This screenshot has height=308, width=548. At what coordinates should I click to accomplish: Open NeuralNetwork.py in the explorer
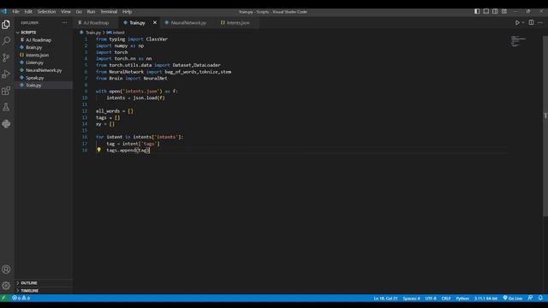(x=44, y=70)
